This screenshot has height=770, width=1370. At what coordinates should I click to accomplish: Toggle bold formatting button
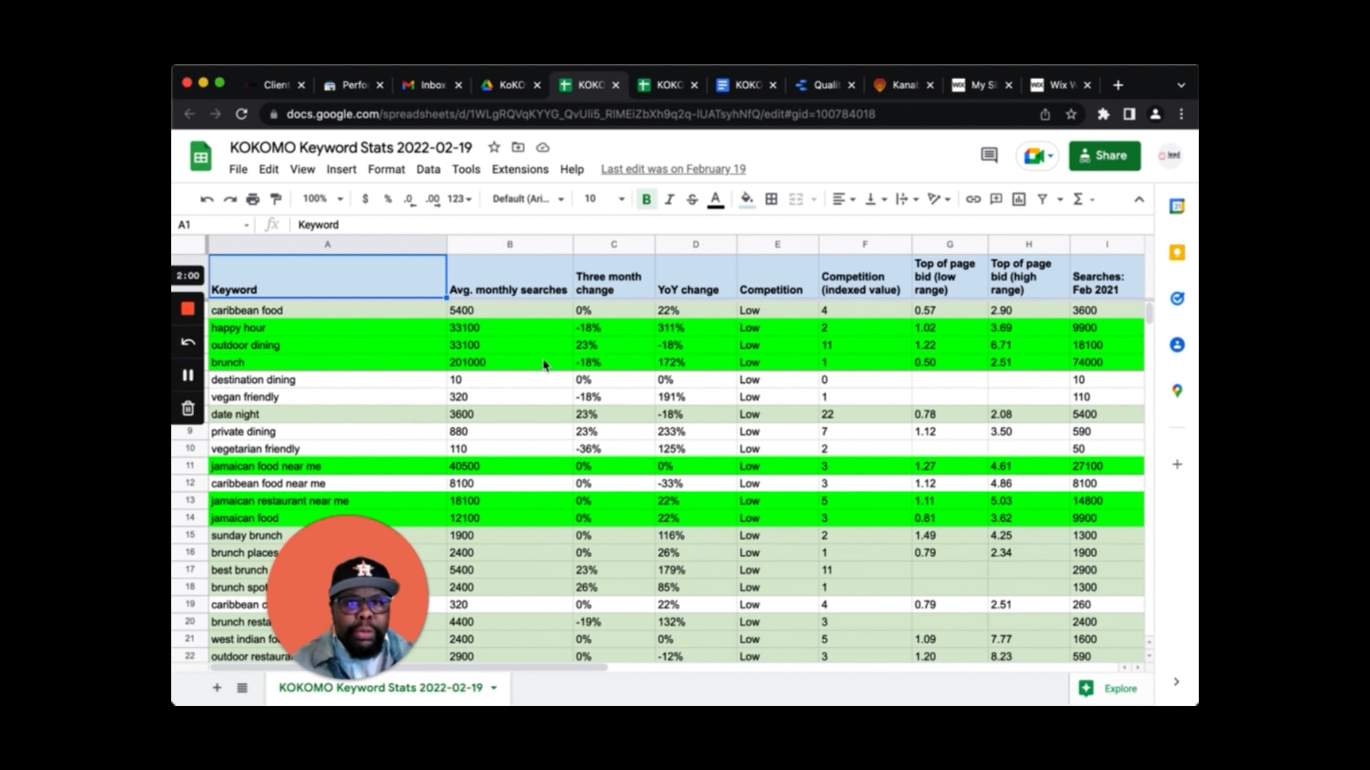(646, 199)
